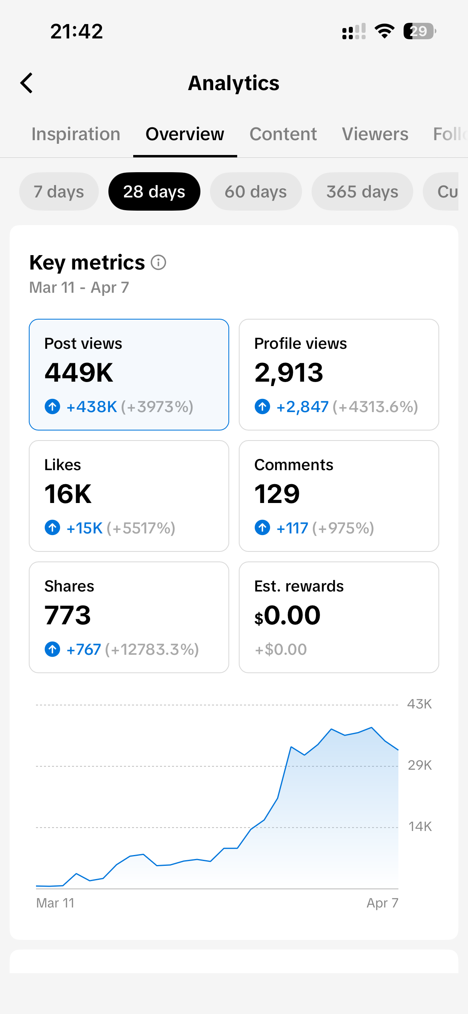Image resolution: width=468 pixels, height=1014 pixels.
Task: Tap the battery indicator showing 29
Action: click(x=419, y=31)
